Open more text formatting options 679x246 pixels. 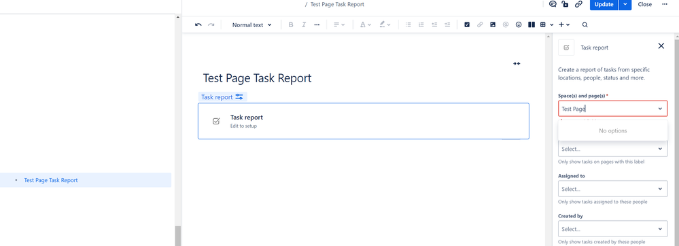click(x=317, y=24)
